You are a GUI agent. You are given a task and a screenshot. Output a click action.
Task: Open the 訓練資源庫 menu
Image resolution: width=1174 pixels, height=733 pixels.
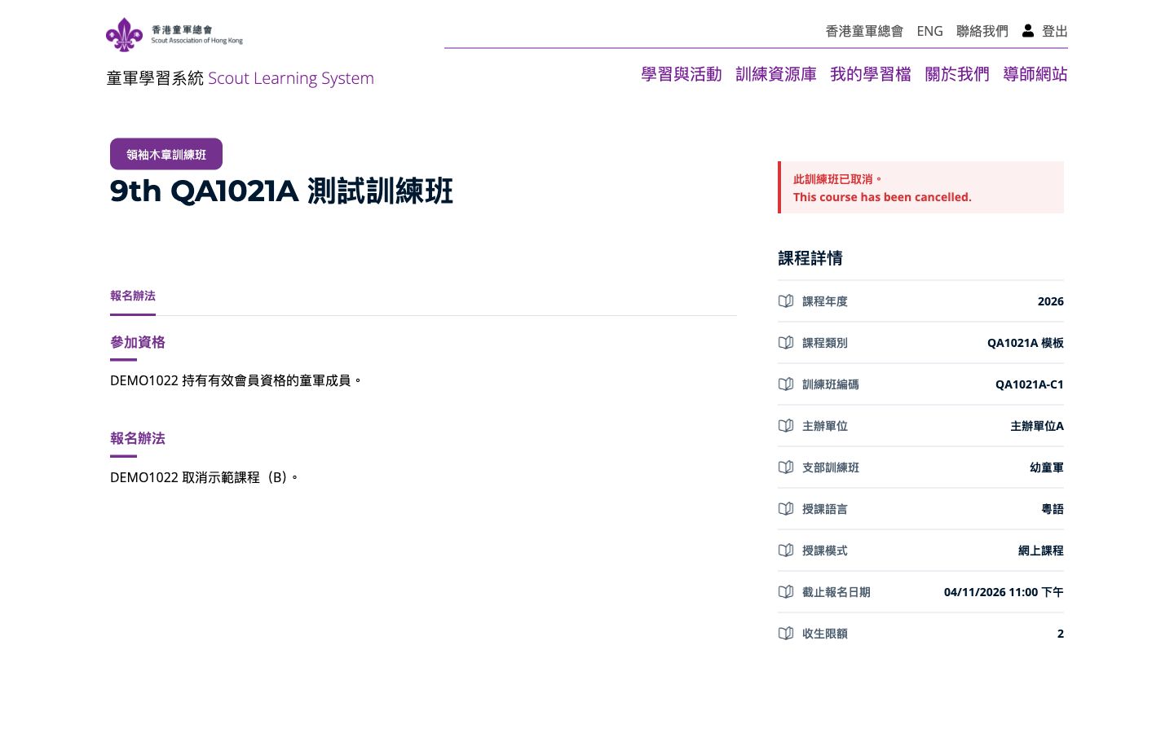pyautogui.click(x=776, y=74)
